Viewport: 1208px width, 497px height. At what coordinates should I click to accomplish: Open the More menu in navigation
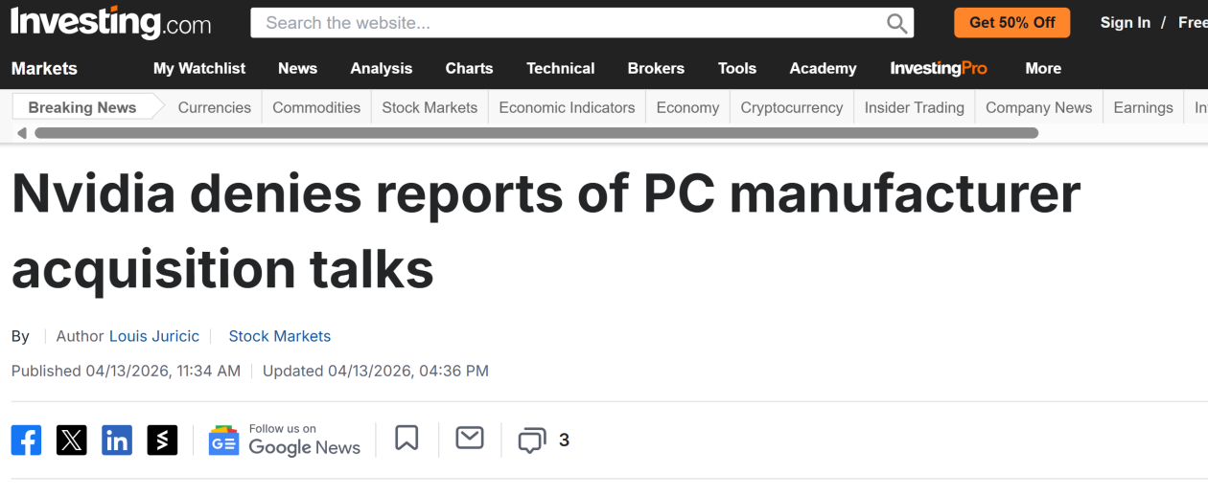click(x=1043, y=68)
